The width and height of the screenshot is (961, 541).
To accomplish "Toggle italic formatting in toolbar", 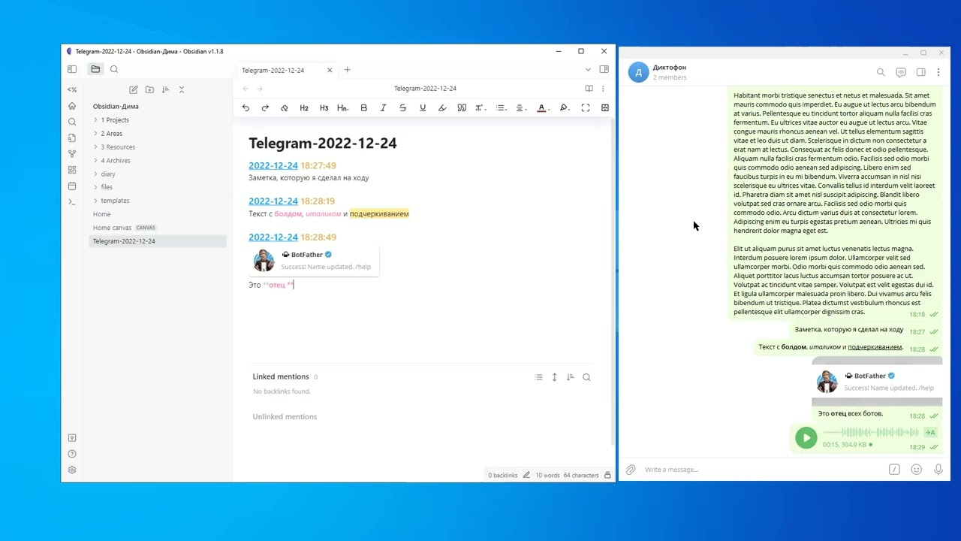I will pos(383,108).
